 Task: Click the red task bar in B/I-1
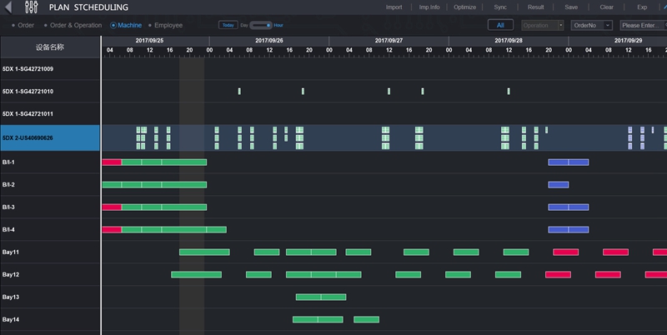coord(112,162)
